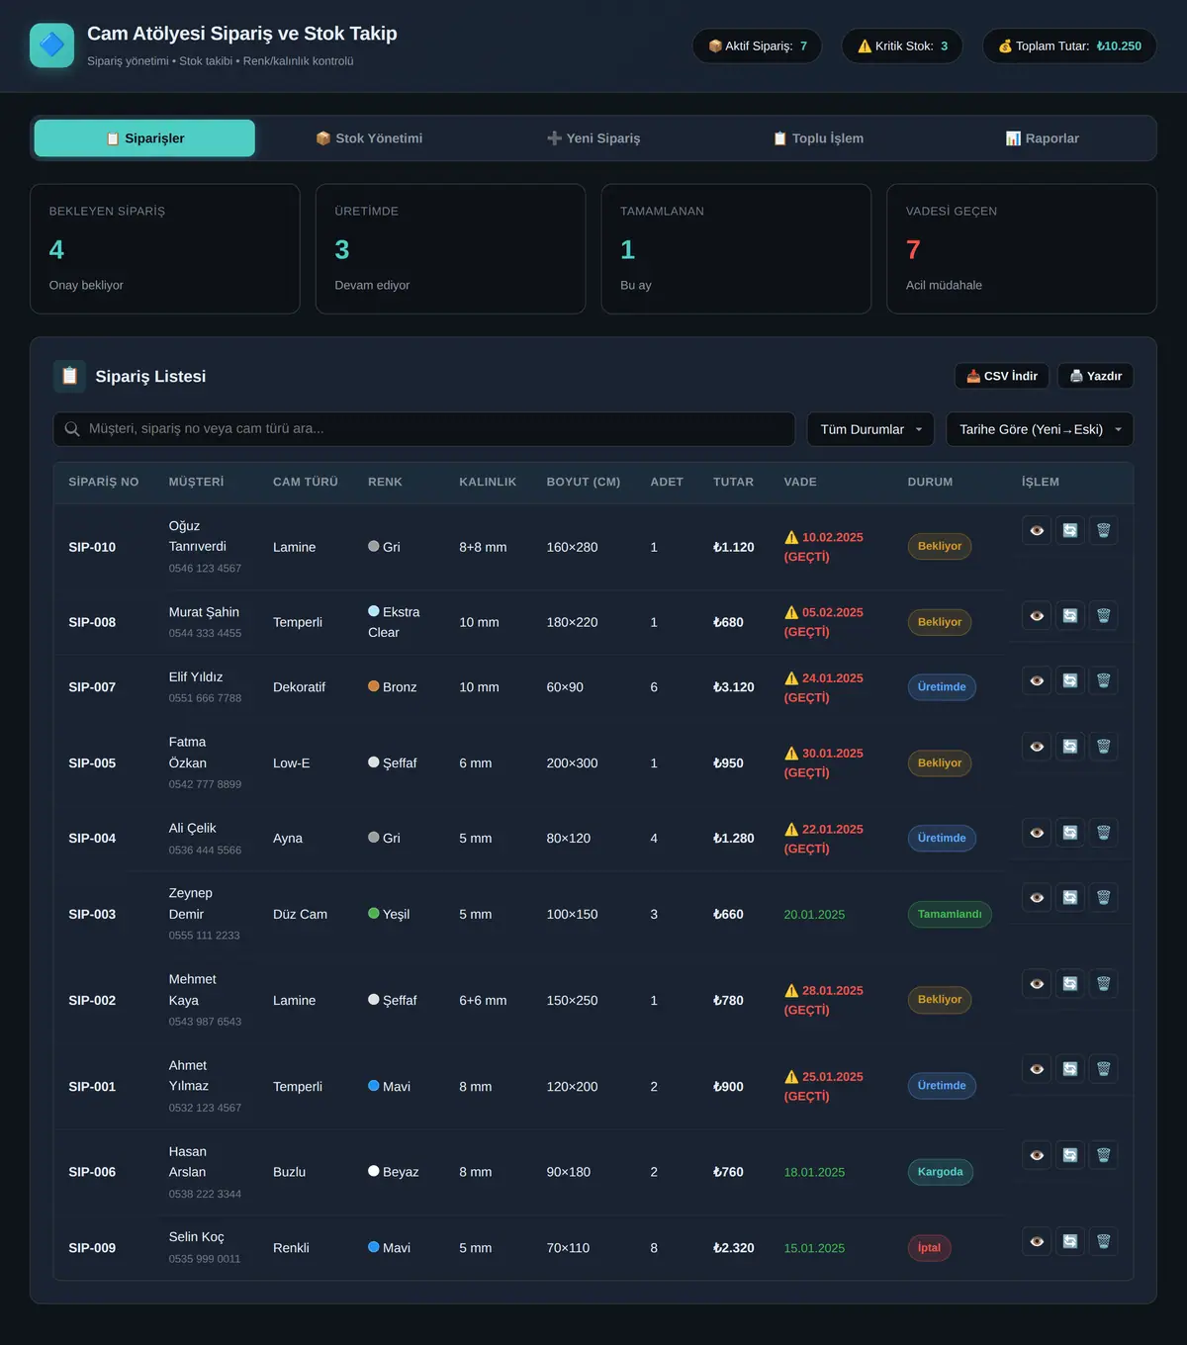
Task: Update status of order SIP-010
Action: click(1070, 530)
